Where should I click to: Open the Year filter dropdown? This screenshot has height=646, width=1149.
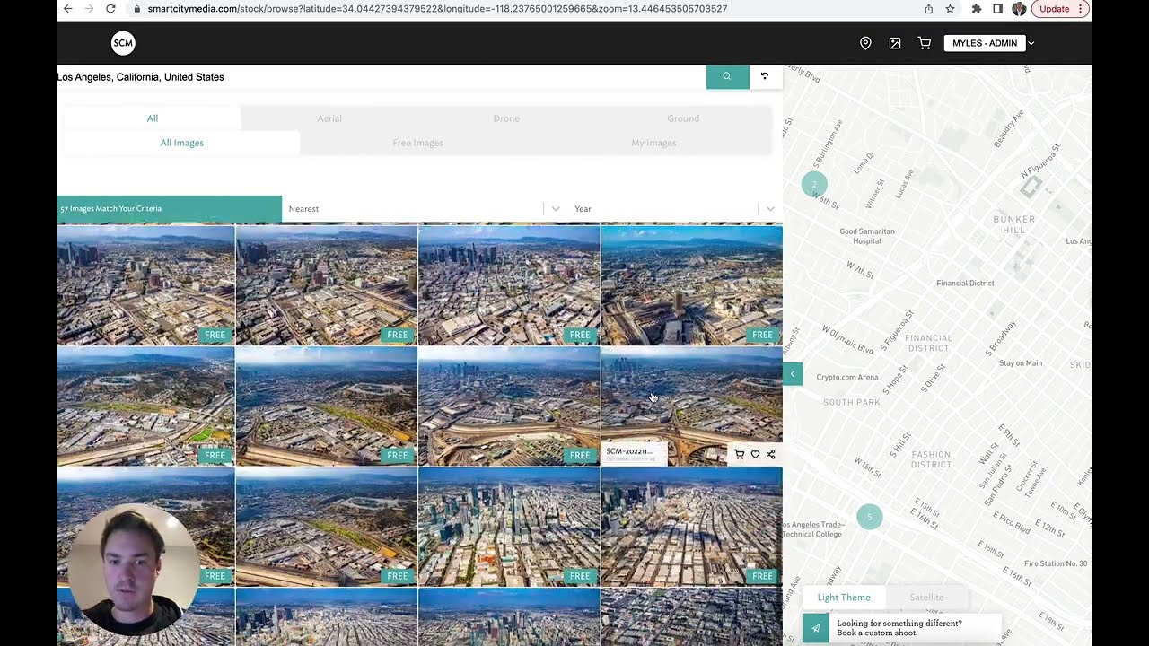pyautogui.click(x=674, y=209)
